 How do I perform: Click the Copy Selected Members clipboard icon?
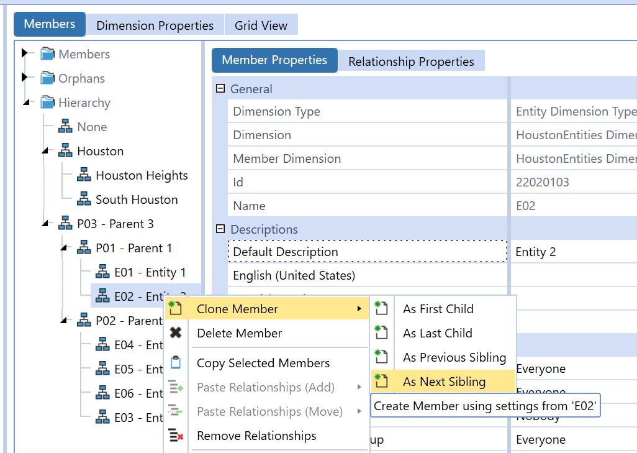point(176,363)
